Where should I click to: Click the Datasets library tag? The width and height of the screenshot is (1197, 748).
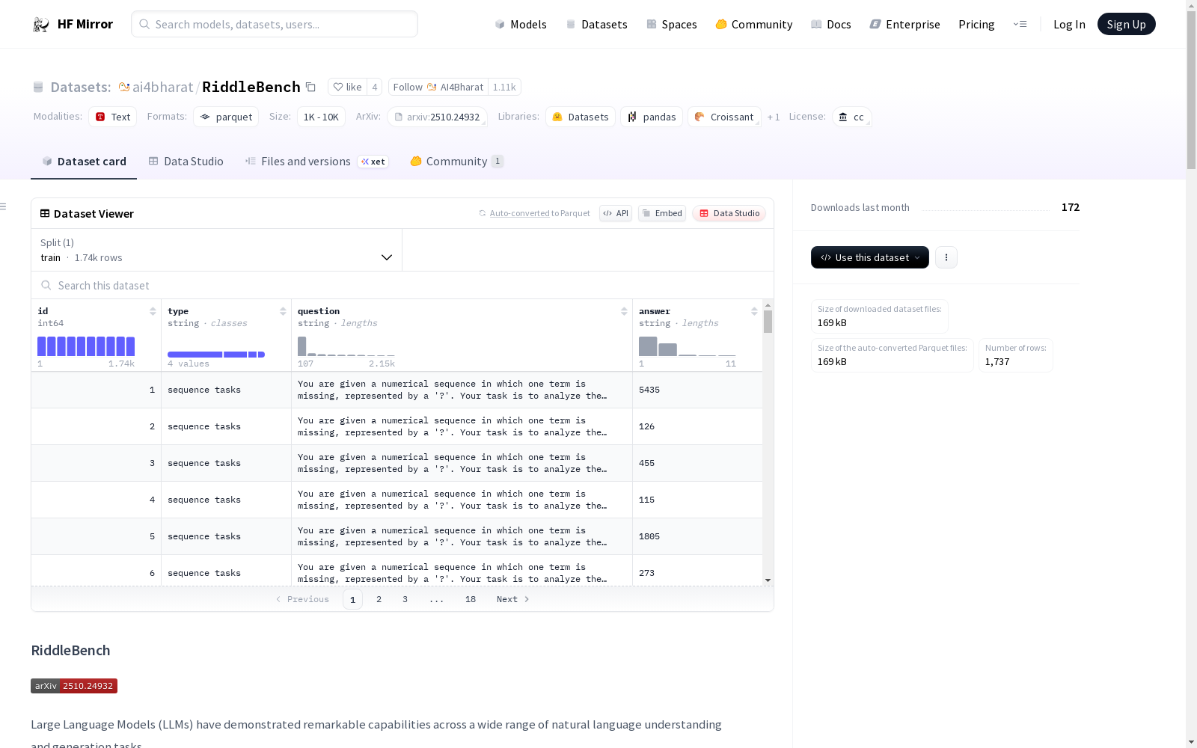coord(581,117)
